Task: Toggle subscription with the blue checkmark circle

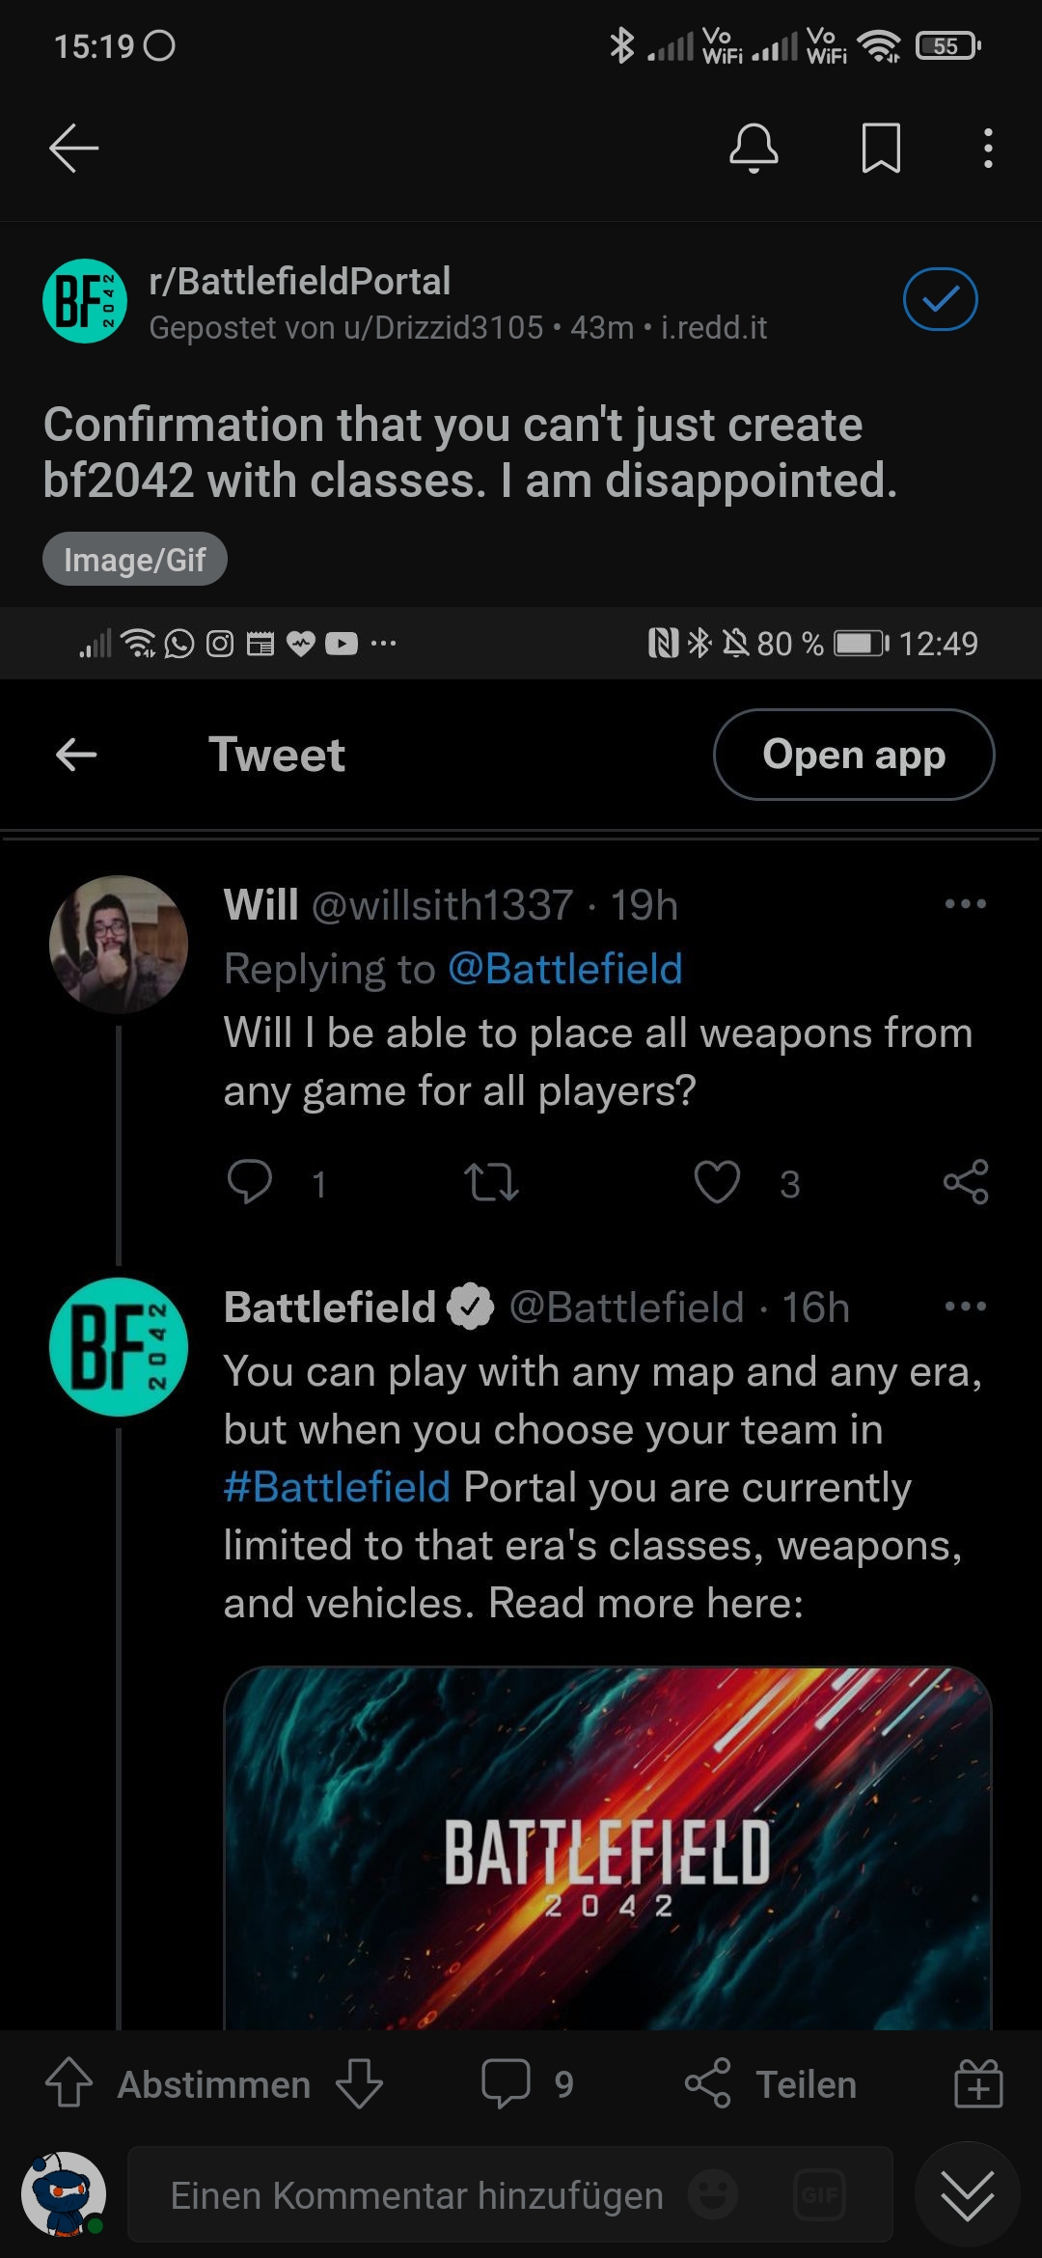Action: (x=941, y=299)
